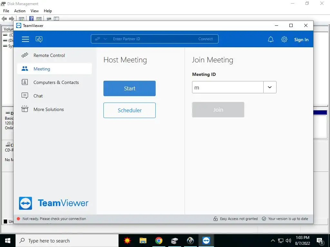
Task: Click the TeamViewer taskbar icon
Action: click(206, 241)
